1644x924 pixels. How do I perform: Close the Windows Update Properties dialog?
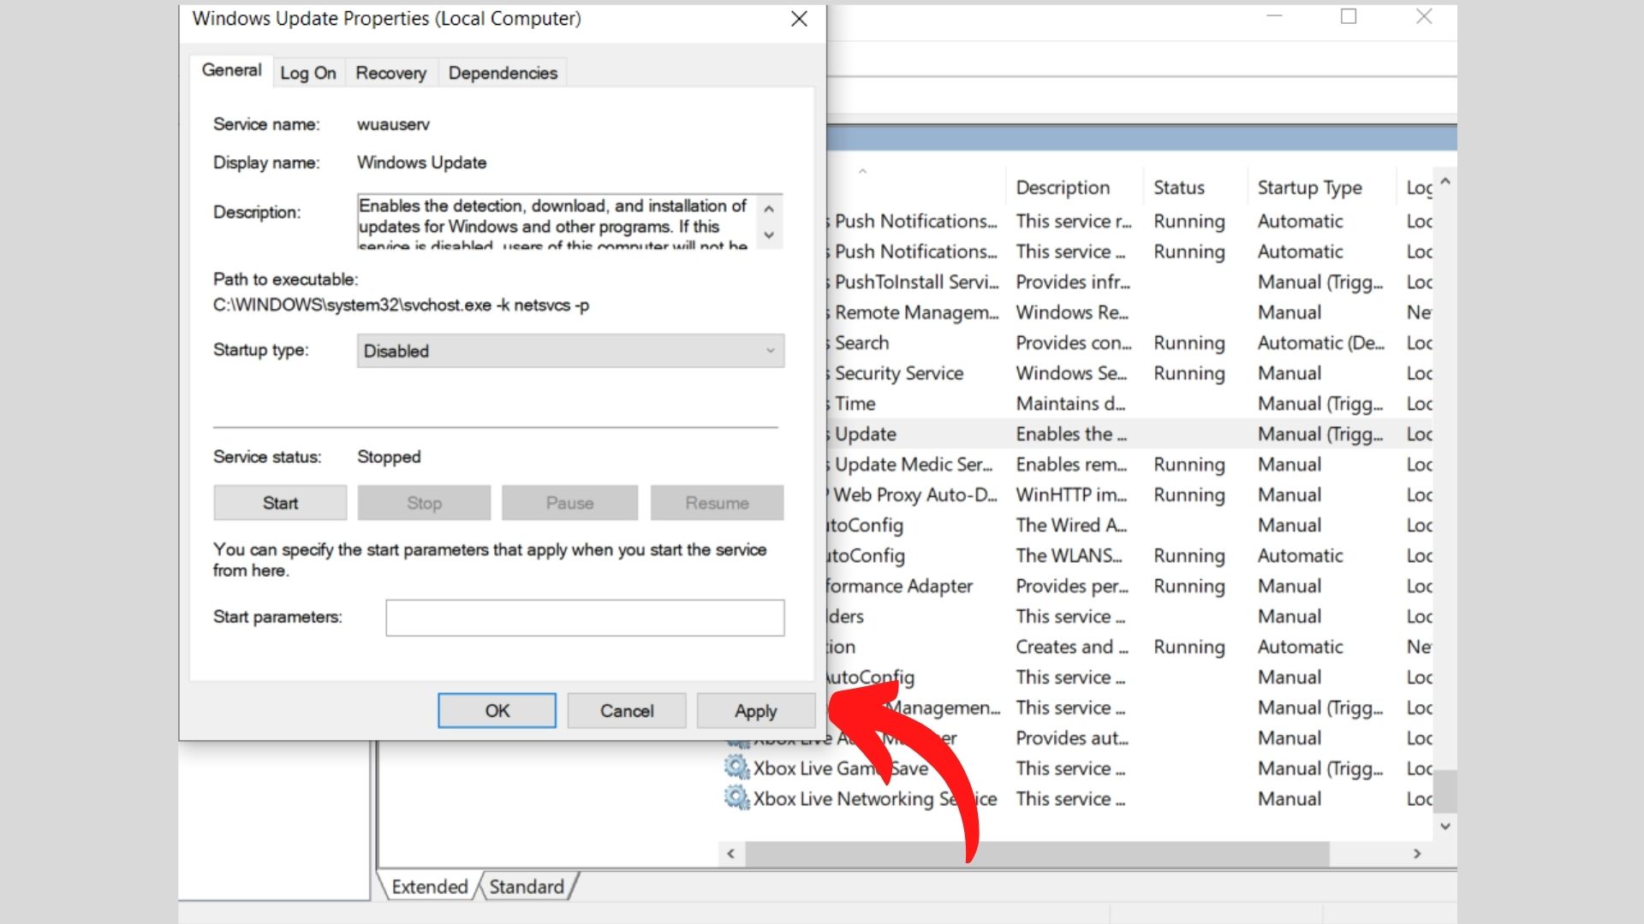point(799,19)
